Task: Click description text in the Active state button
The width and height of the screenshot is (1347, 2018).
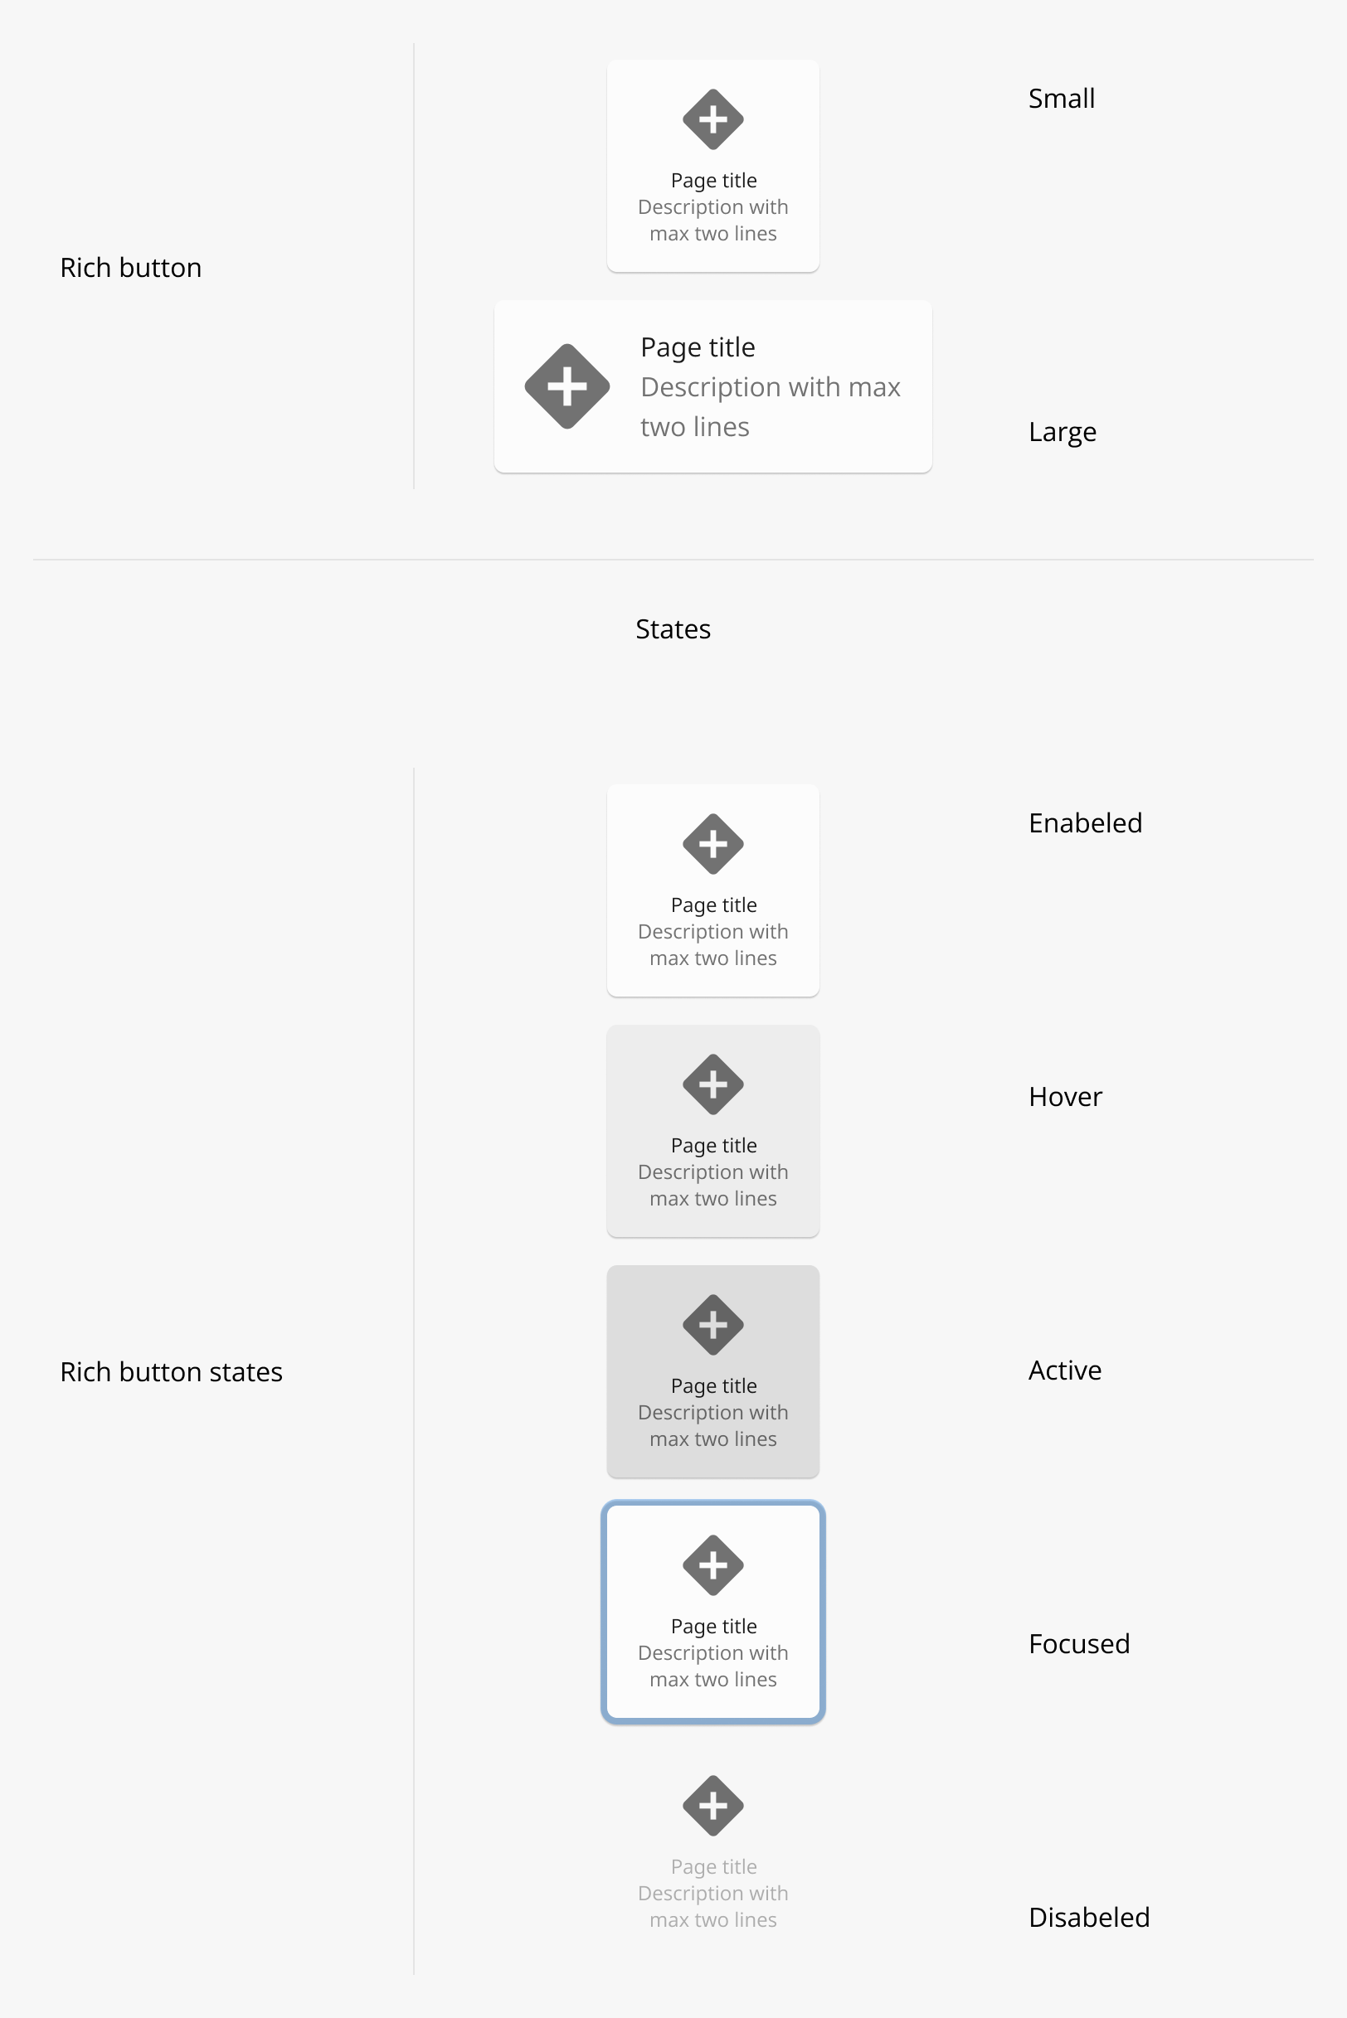Action: 713,1425
